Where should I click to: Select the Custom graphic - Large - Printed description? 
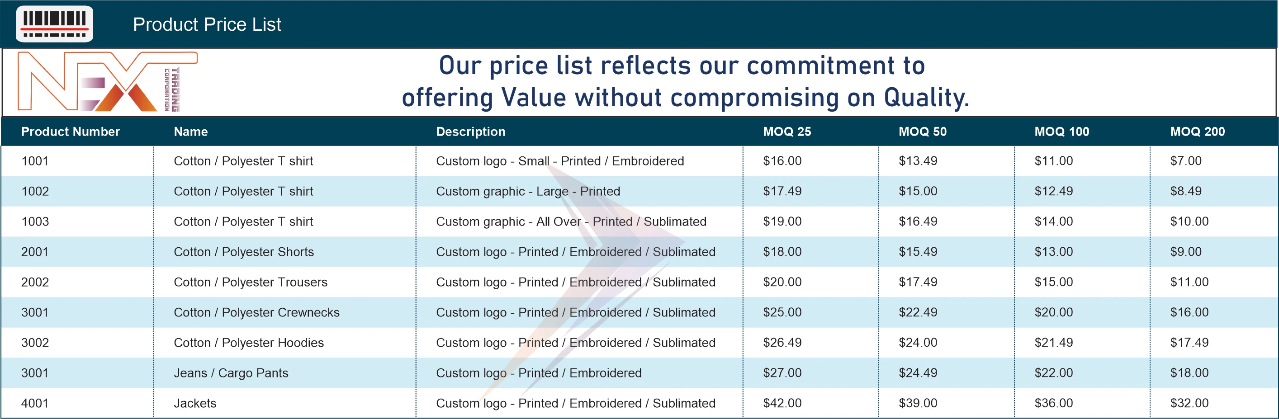click(528, 191)
